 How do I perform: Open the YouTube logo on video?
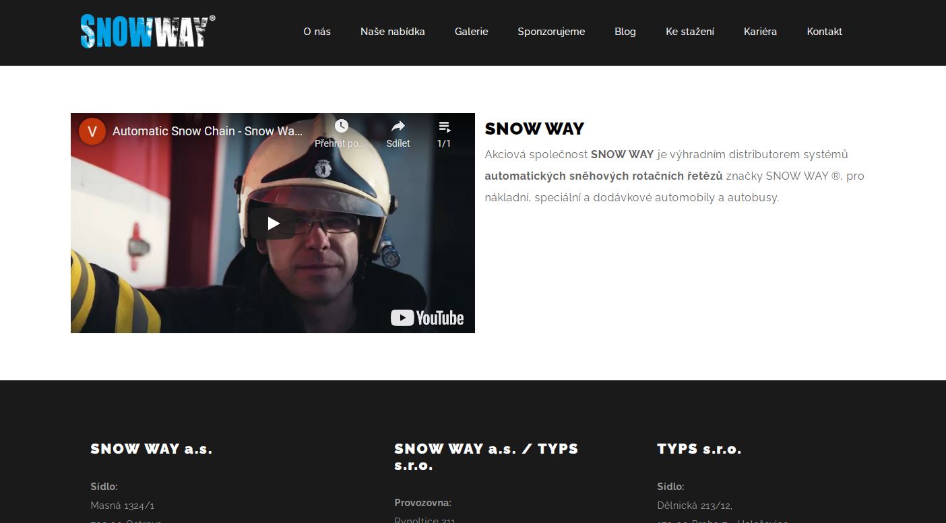427,318
